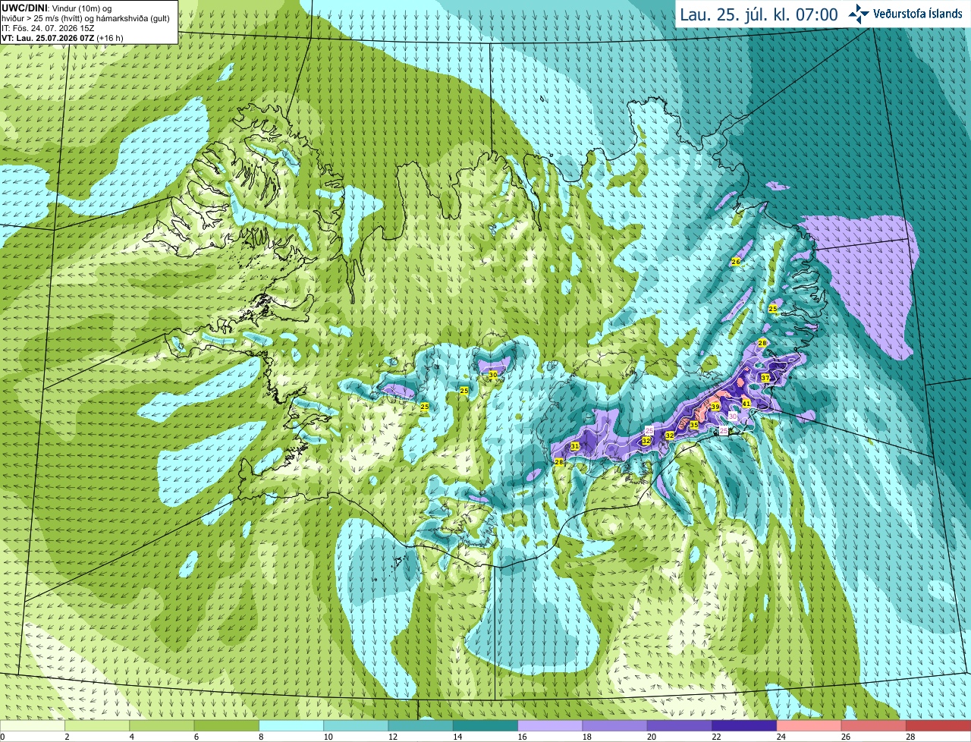Select the yellow 39 gust marker
Viewport: 971px width, 742px height.
coord(715,407)
